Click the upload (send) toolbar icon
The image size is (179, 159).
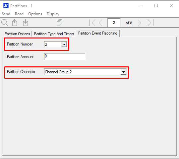coord(15,23)
